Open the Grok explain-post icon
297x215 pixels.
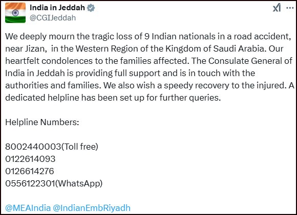pos(277,8)
